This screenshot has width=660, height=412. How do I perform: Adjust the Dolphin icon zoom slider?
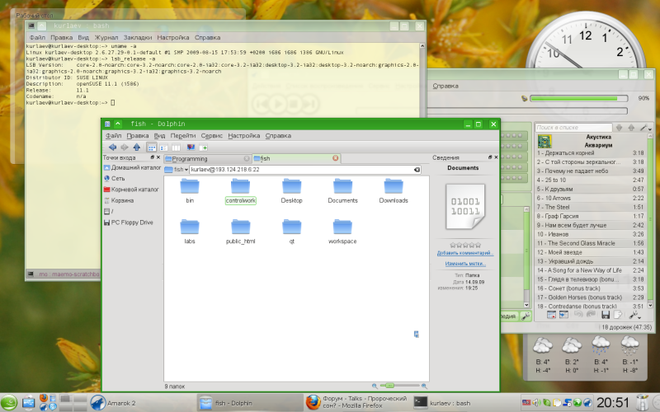(x=399, y=386)
